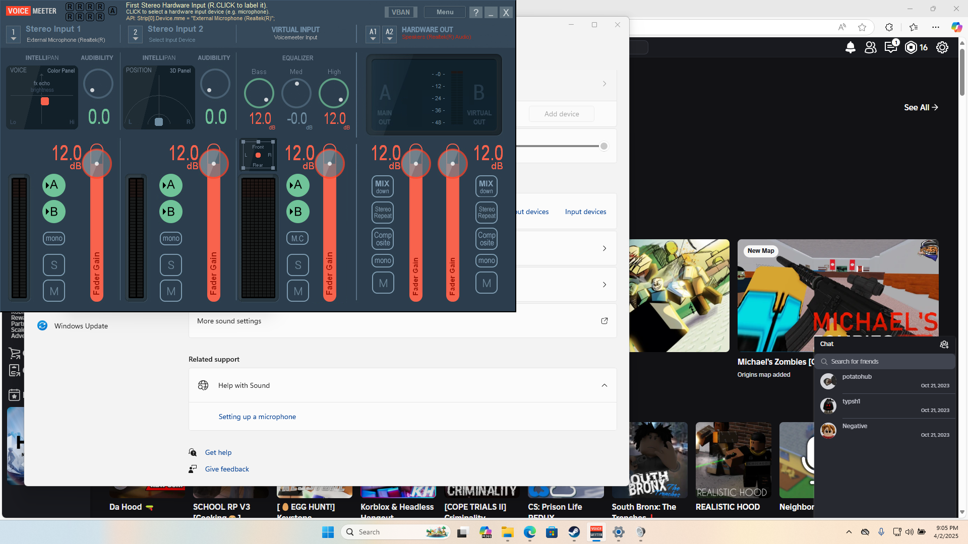Solo the Stereo Input 2 strip
Image resolution: width=968 pixels, height=544 pixels.
click(x=171, y=265)
